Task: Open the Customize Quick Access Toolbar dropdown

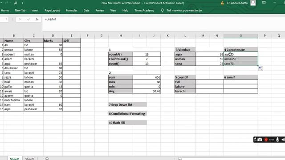Action: 22,3
